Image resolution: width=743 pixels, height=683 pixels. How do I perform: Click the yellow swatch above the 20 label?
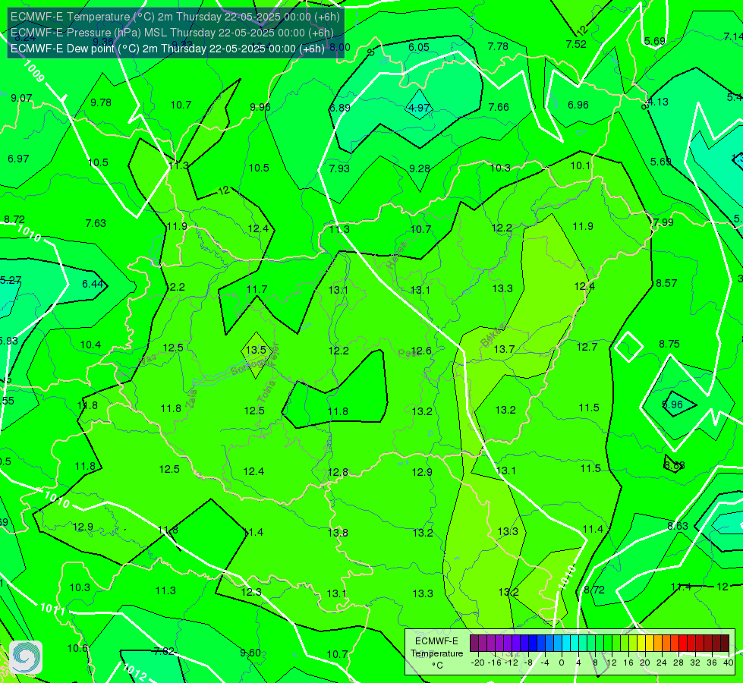tap(641, 644)
